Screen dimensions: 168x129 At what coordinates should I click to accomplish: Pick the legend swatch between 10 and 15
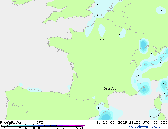(x=35, y=126)
